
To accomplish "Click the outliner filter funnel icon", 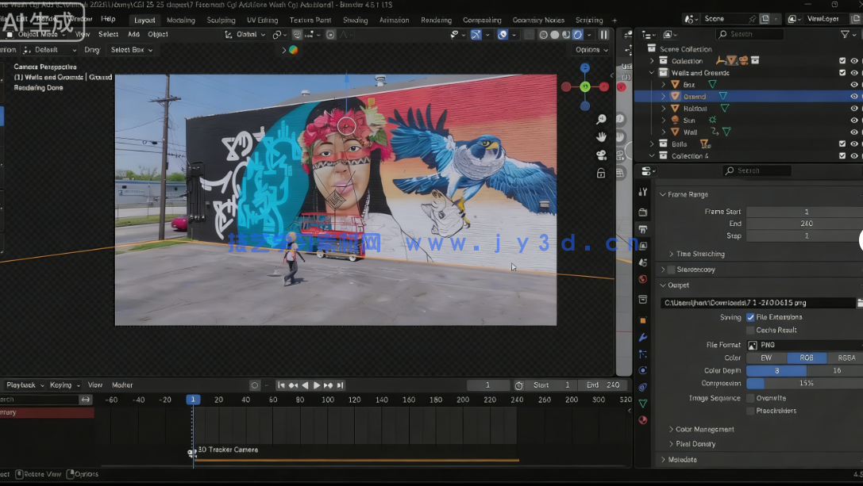I will click(x=846, y=35).
